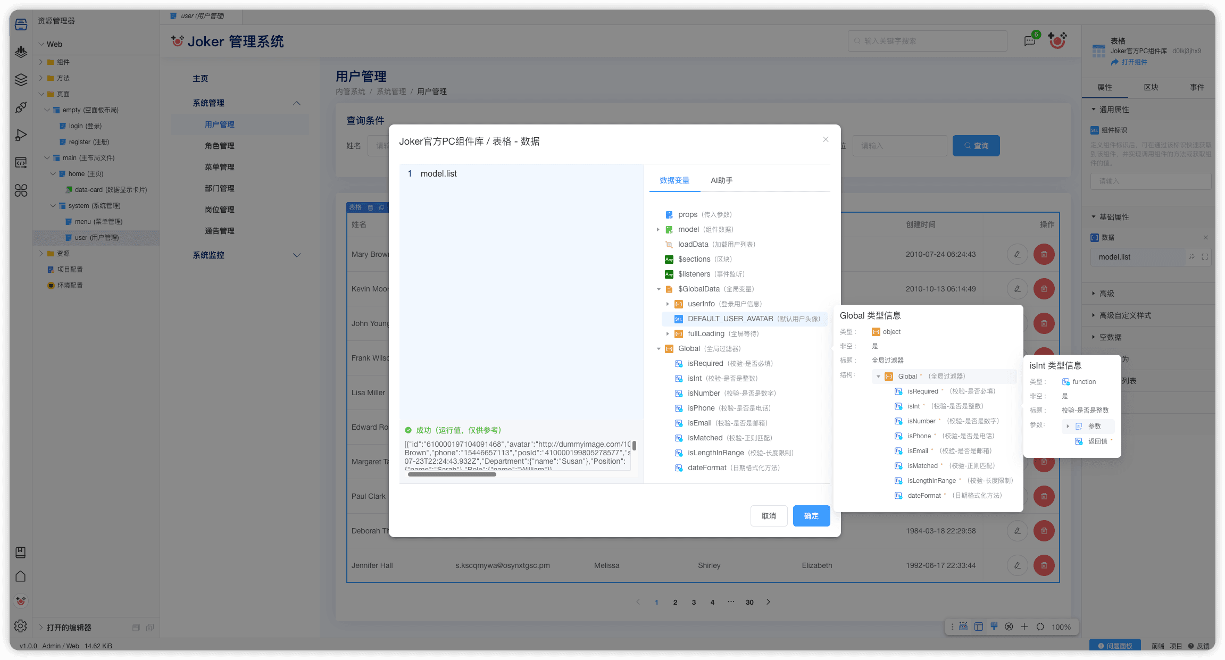Viewport: 1225px width, 660px height.
Task: Collapse the $GlobalData tree node
Action: 658,289
